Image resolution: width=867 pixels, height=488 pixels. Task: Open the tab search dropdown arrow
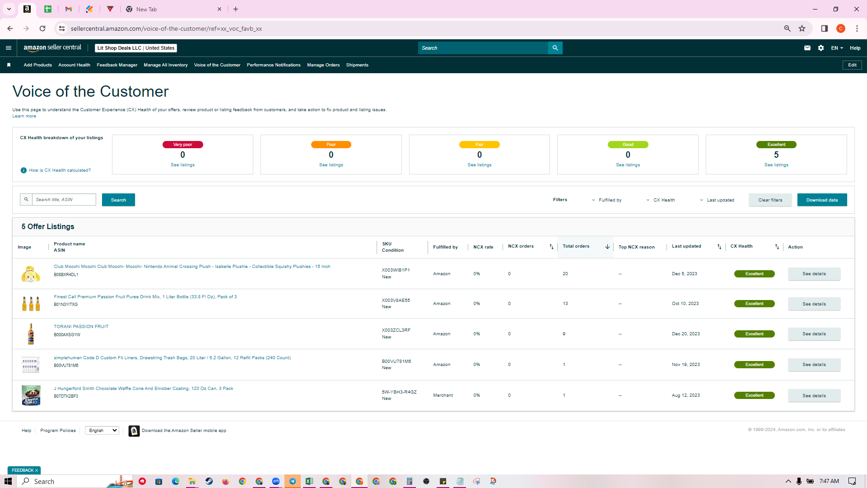[x=9, y=9]
